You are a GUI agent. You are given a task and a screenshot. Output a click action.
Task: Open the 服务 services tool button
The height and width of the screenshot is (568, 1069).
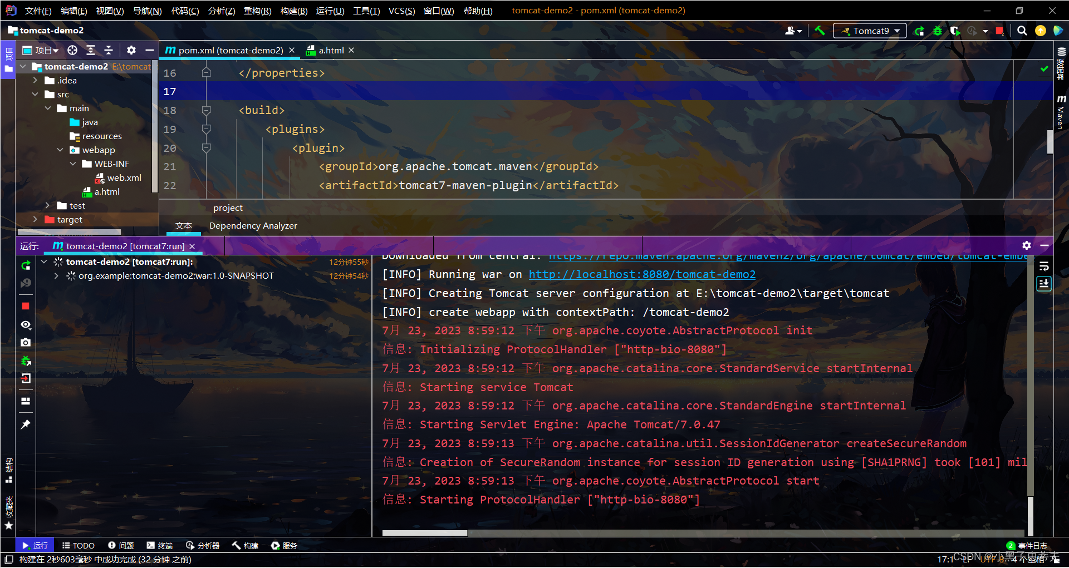tap(284, 545)
